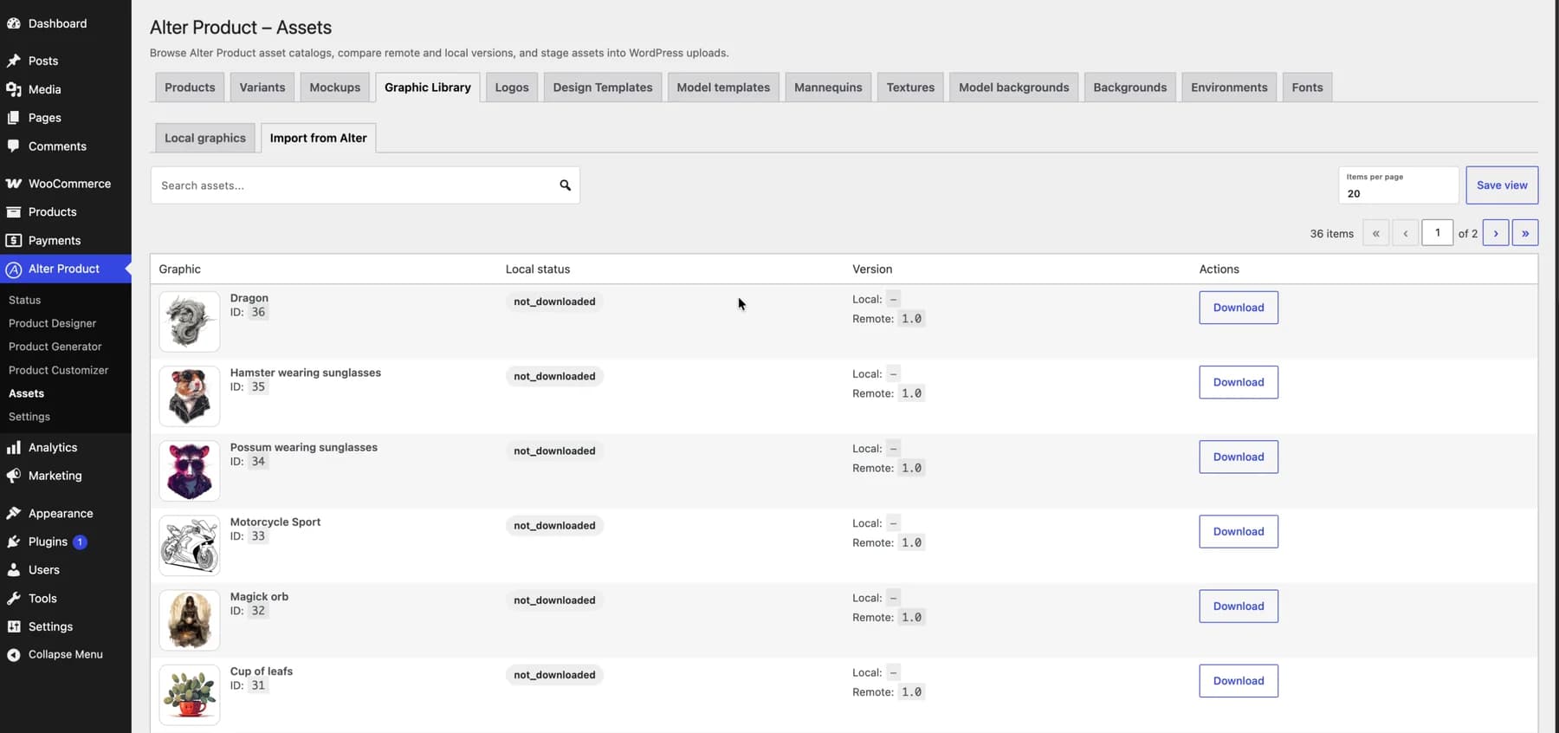Open Assets submenu link

coord(27,393)
